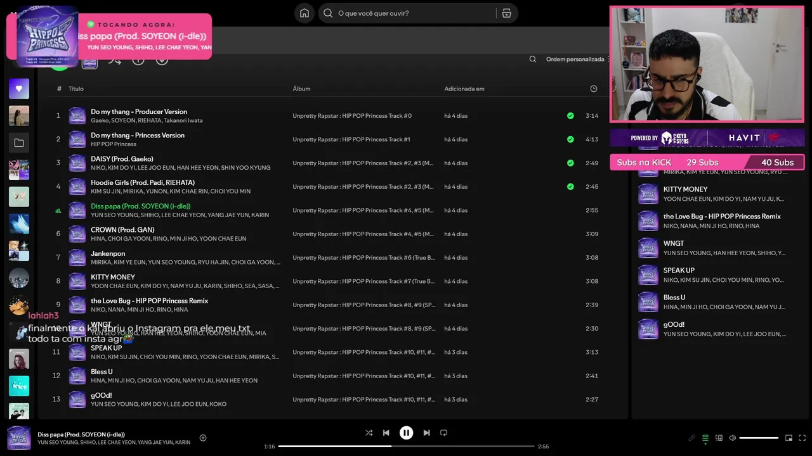Sort by Adicionada em column header
The height and width of the screenshot is (456, 812).
coord(464,89)
